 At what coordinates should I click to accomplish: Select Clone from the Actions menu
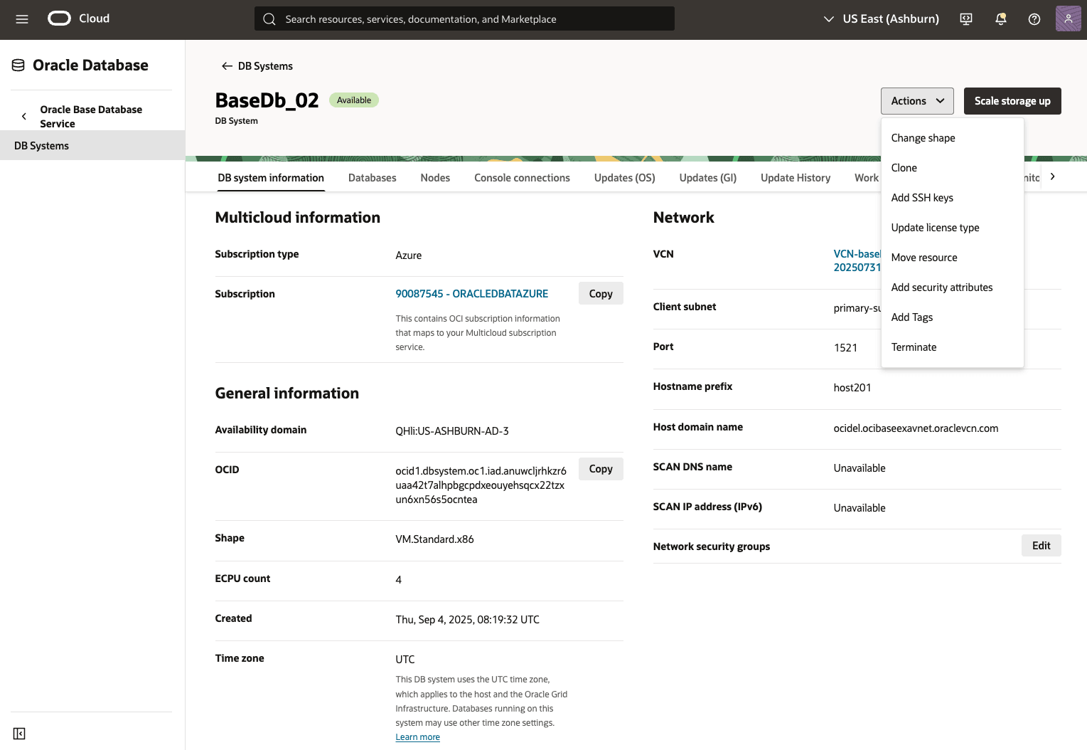[x=904, y=167]
